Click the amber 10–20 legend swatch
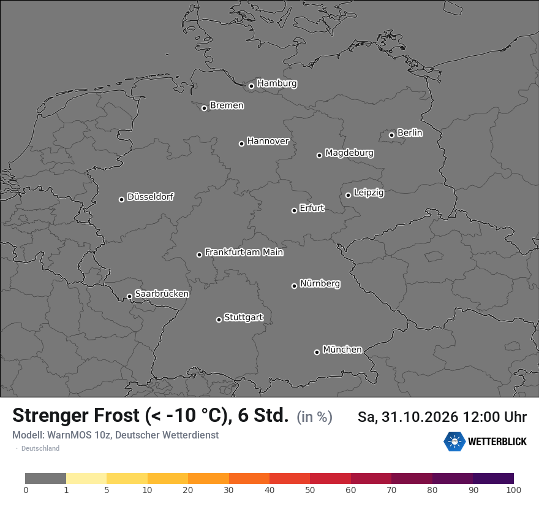539x509 pixels. (168, 478)
